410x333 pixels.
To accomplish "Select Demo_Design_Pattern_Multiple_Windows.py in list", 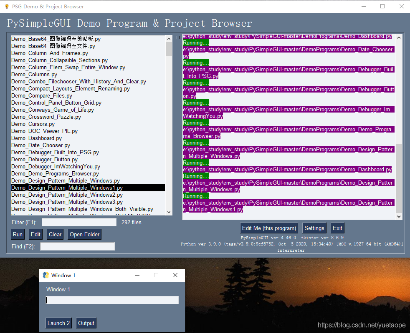I will pyautogui.click(x=88, y=180).
